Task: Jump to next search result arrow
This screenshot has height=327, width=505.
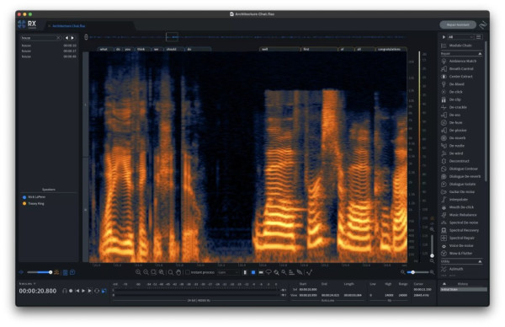Action: pyautogui.click(x=72, y=38)
